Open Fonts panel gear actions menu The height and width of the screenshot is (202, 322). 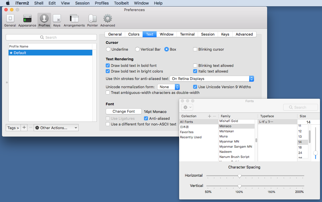tap(187, 107)
